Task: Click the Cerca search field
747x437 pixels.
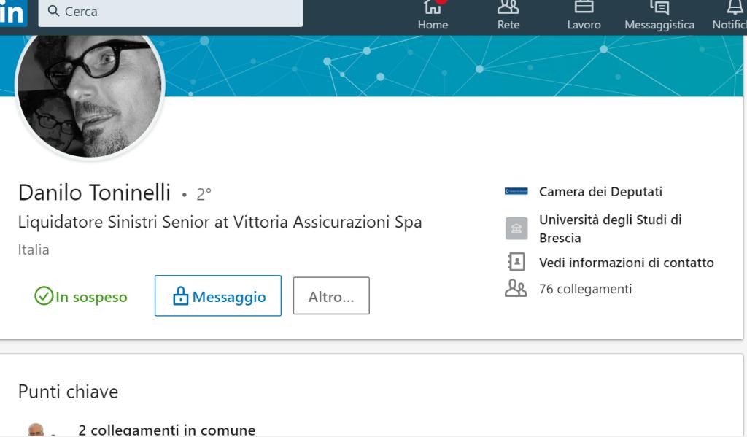Action: click(x=170, y=12)
